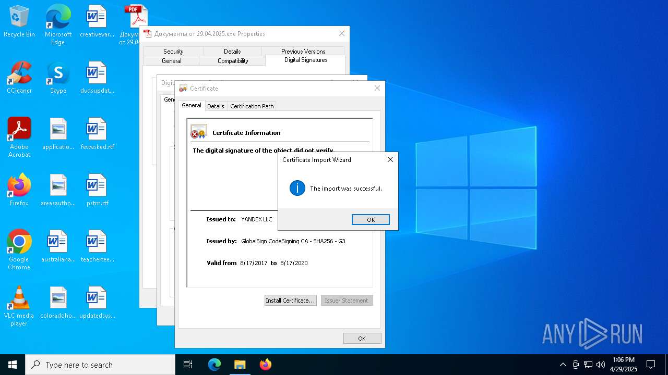The width and height of the screenshot is (668, 375).
Task: Select the areasautho image file icon
Action: [x=58, y=191]
